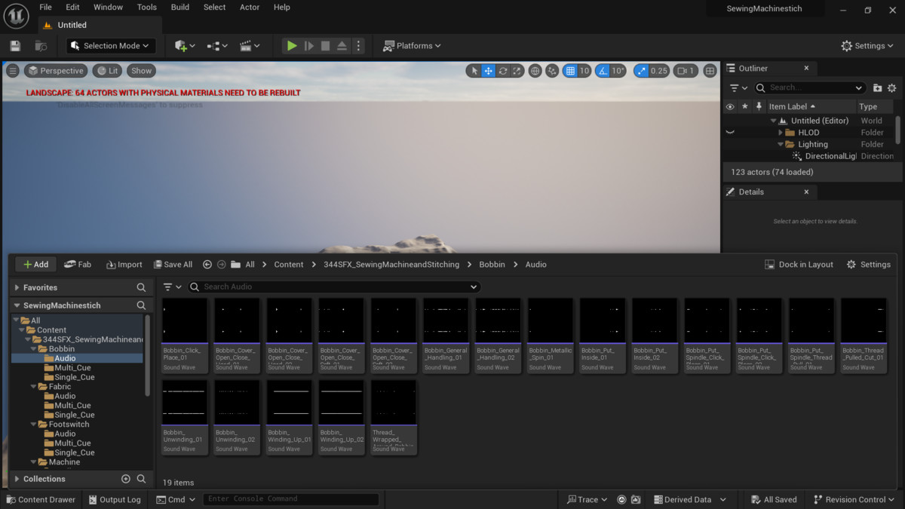Open the Lit view mode menu
The height and width of the screenshot is (509, 905).
click(107, 71)
